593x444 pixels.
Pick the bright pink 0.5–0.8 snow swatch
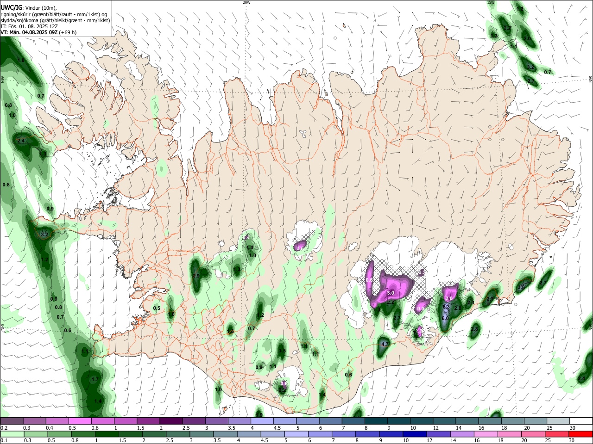(80, 421)
